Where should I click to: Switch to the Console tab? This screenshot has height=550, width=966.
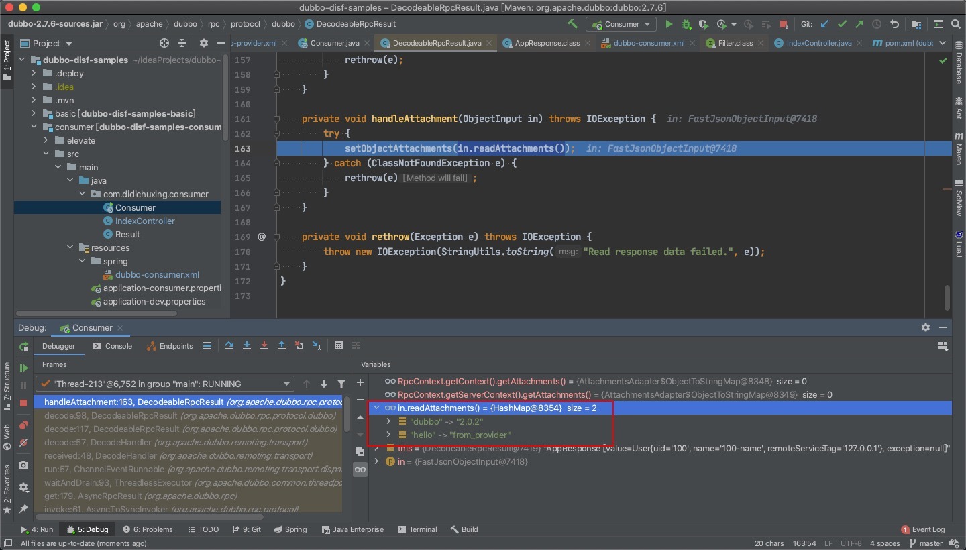112,346
